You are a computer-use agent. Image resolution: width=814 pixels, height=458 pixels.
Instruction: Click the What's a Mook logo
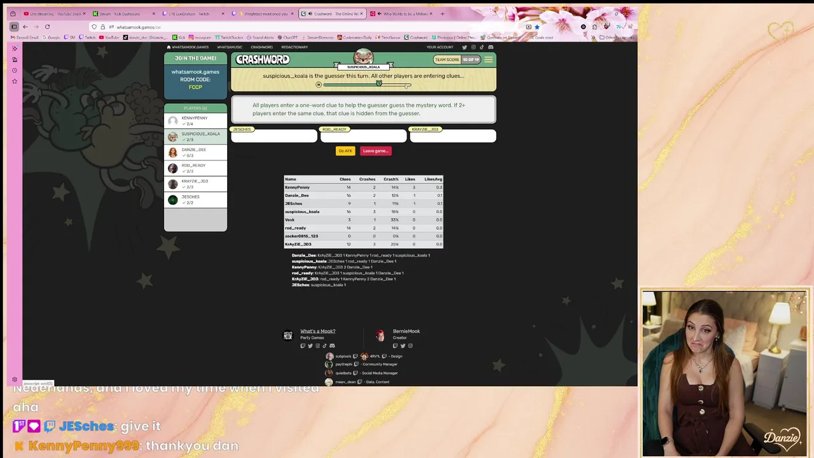[x=288, y=335]
